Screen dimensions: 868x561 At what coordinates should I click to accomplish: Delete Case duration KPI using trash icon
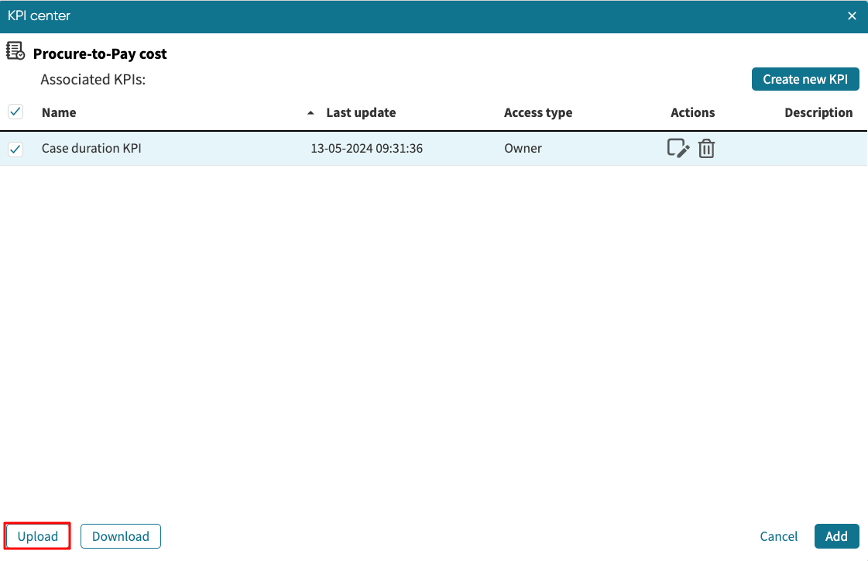coord(706,148)
